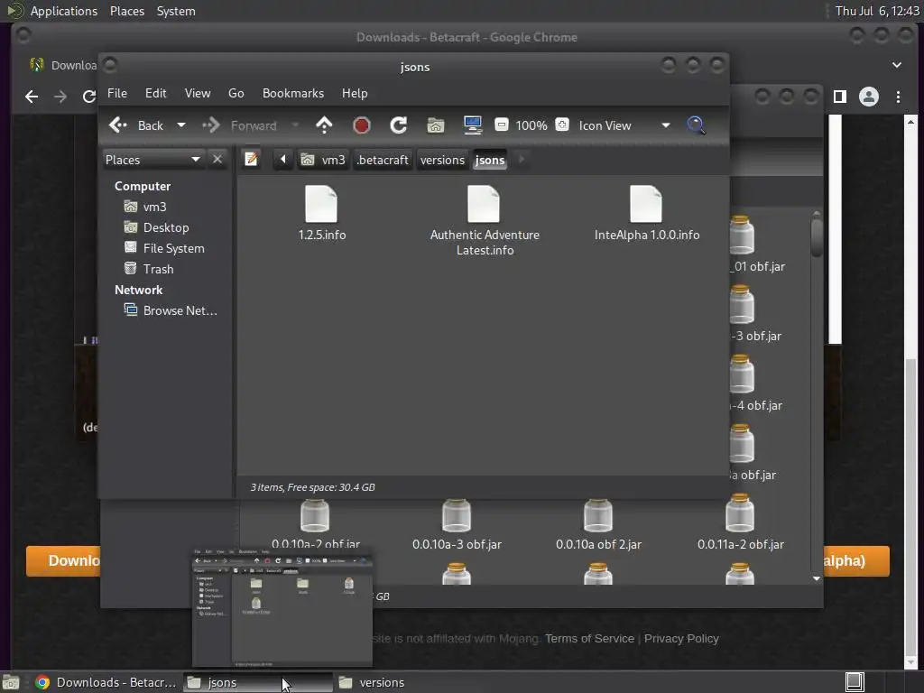Click show desktop icon in taskbar

[x=11, y=682]
